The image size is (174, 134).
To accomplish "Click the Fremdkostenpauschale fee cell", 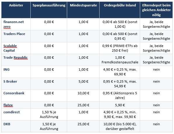I will pos(120,60).
